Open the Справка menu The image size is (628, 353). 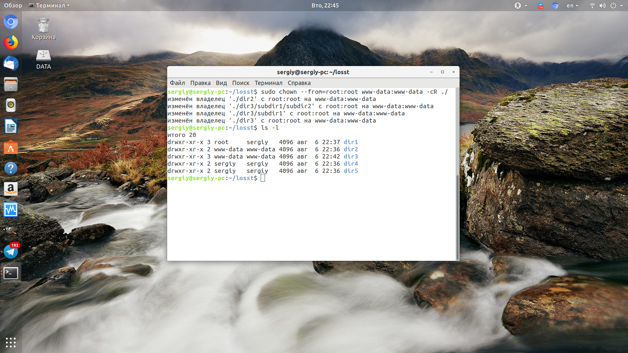(299, 83)
